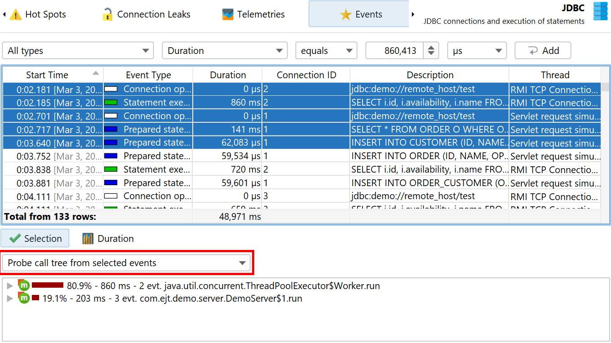Select the 0:02.701 event row
The image size is (611, 343).
click(x=302, y=116)
